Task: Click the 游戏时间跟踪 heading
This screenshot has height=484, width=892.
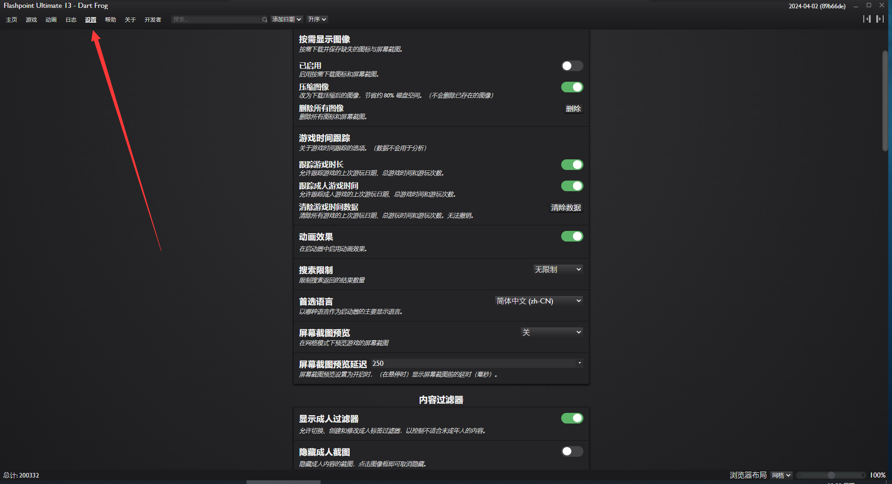Action: point(324,138)
